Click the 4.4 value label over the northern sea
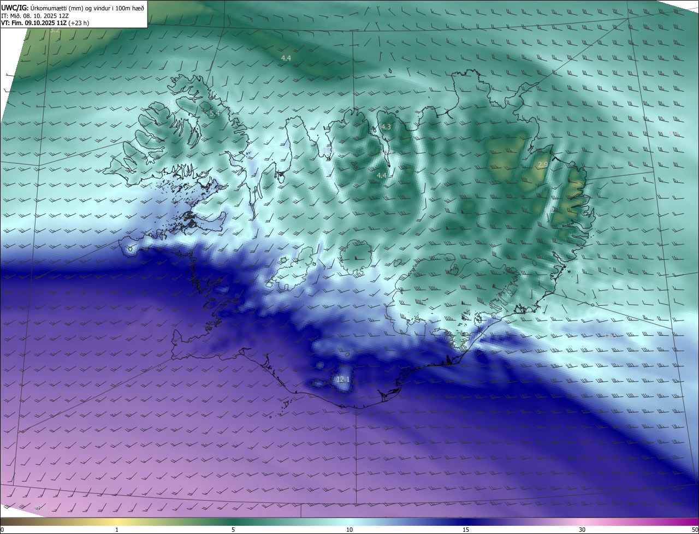 click(x=286, y=58)
